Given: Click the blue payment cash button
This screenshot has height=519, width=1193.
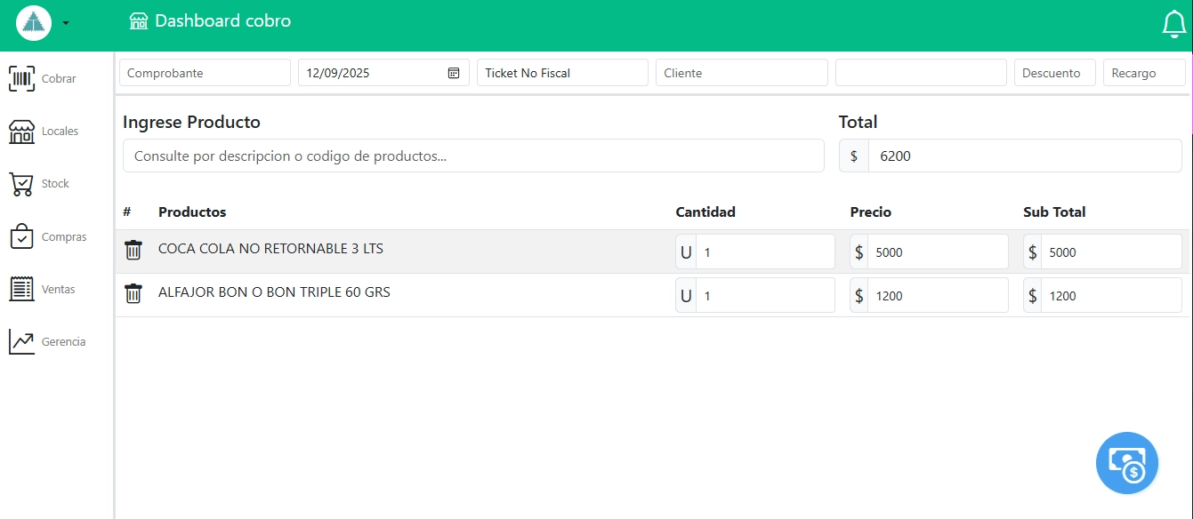Looking at the screenshot, I should point(1126,463).
